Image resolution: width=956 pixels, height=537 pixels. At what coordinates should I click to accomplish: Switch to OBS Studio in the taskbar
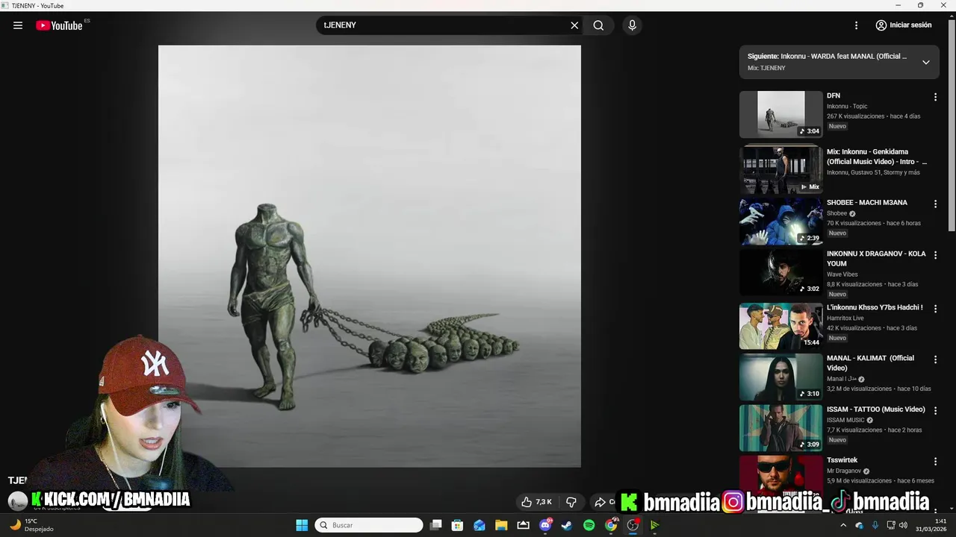(633, 525)
